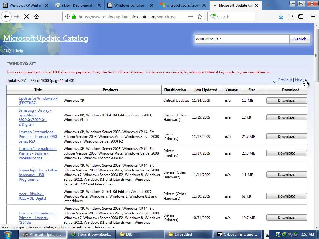Image resolution: width=319 pixels, height=239 pixels.
Task: Switch to the nLite - Deployment tab
Action: tap(78, 5)
